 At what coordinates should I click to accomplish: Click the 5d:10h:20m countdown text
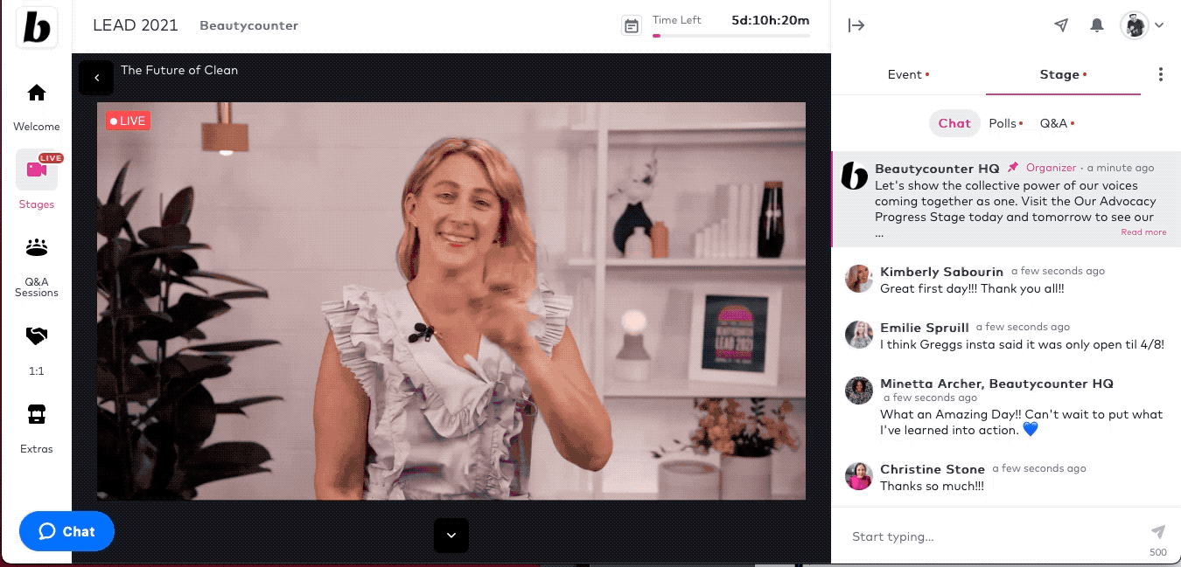pyautogui.click(x=771, y=20)
